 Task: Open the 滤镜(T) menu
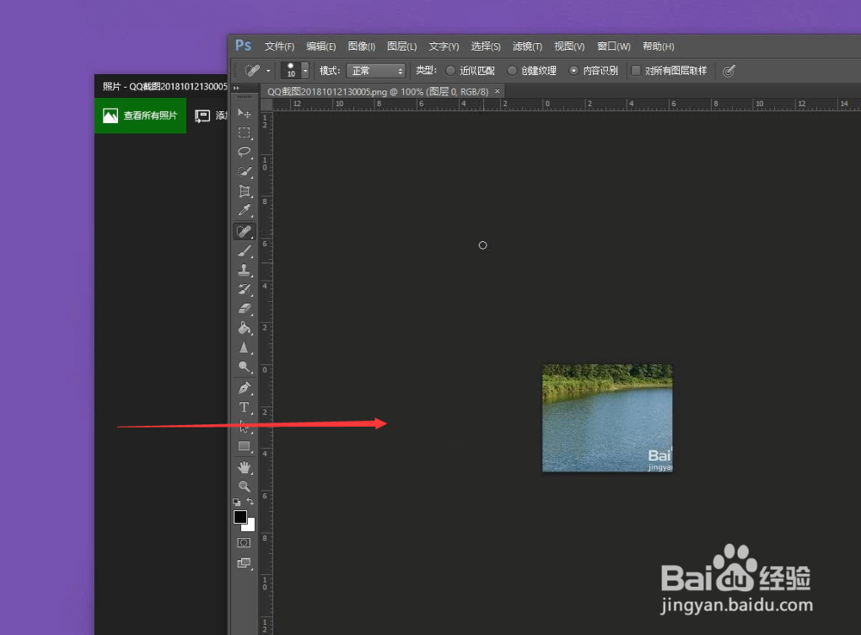click(x=527, y=46)
